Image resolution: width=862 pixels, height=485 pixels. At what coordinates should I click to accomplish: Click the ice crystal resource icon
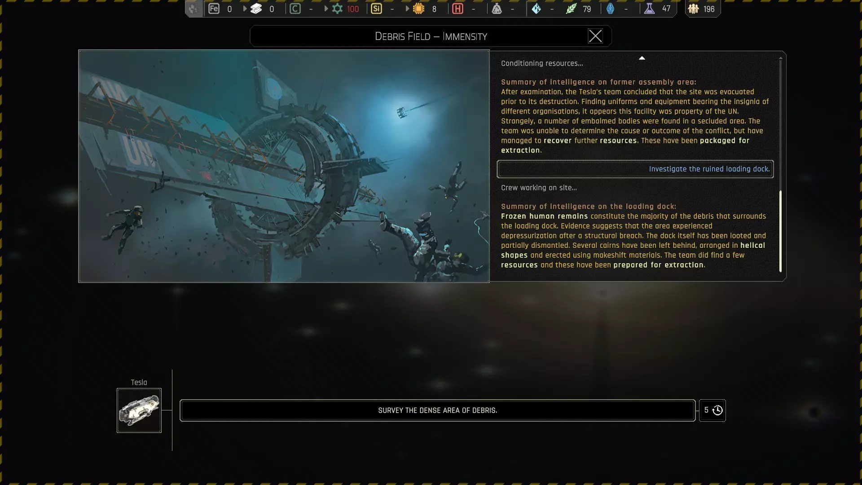click(536, 9)
